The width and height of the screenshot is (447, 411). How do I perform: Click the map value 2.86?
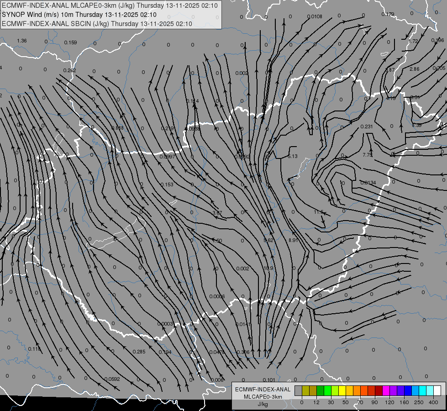point(415,69)
